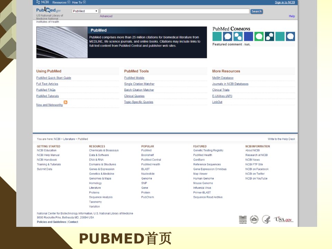Open NCBI Education footer link

[47, 150]
